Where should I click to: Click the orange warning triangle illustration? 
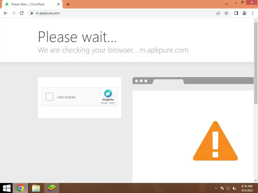[215, 141]
